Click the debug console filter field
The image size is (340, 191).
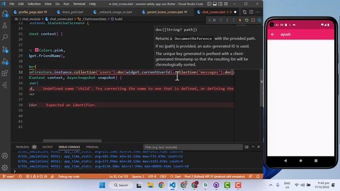pos(193,147)
